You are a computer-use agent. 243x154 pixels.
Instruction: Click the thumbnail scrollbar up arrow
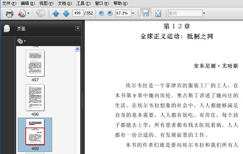[78, 49]
